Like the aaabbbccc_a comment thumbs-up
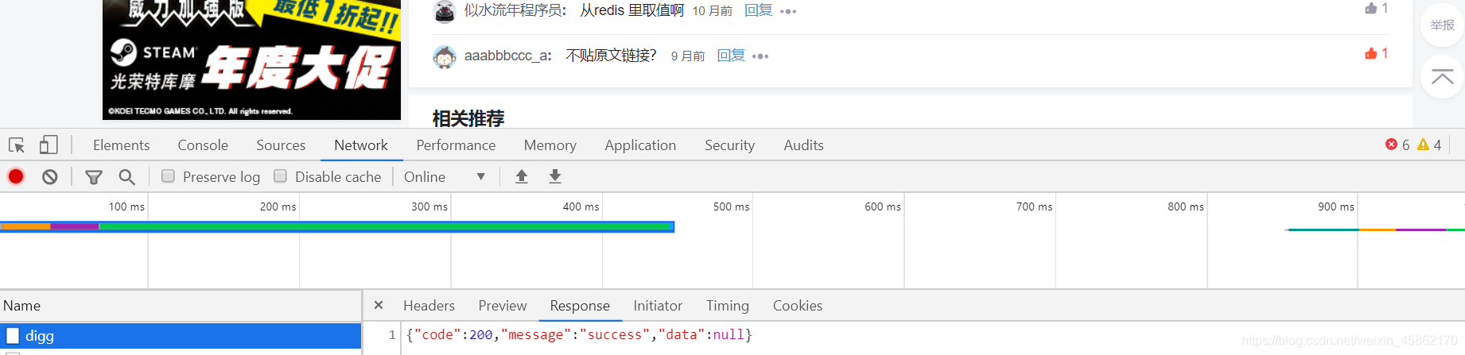Viewport: 1465px width, 355px height. 1371,53
